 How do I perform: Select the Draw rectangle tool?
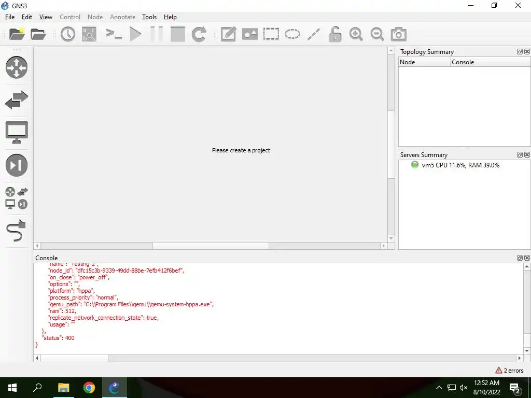pyautogui.click(x=271, y=34)
